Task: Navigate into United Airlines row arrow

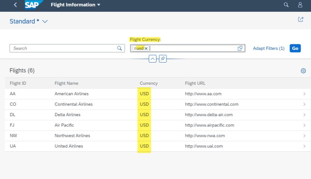Action: [304, 146]
